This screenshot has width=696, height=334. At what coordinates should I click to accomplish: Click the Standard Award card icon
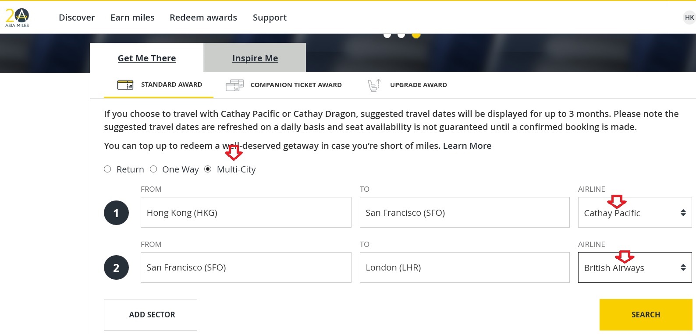pyautogui.click(x=125, y=85)
